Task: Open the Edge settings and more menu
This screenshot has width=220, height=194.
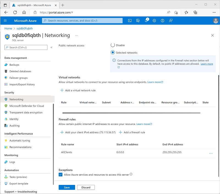Action: (214, 12)
